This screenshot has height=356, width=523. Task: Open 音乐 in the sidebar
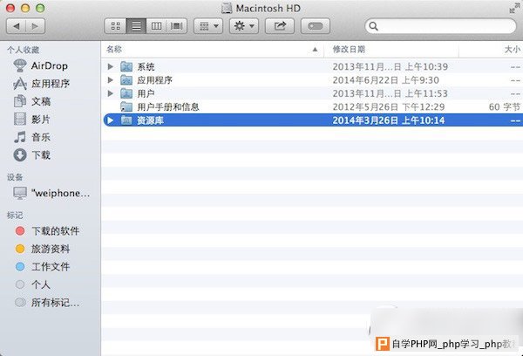[32, 137]
